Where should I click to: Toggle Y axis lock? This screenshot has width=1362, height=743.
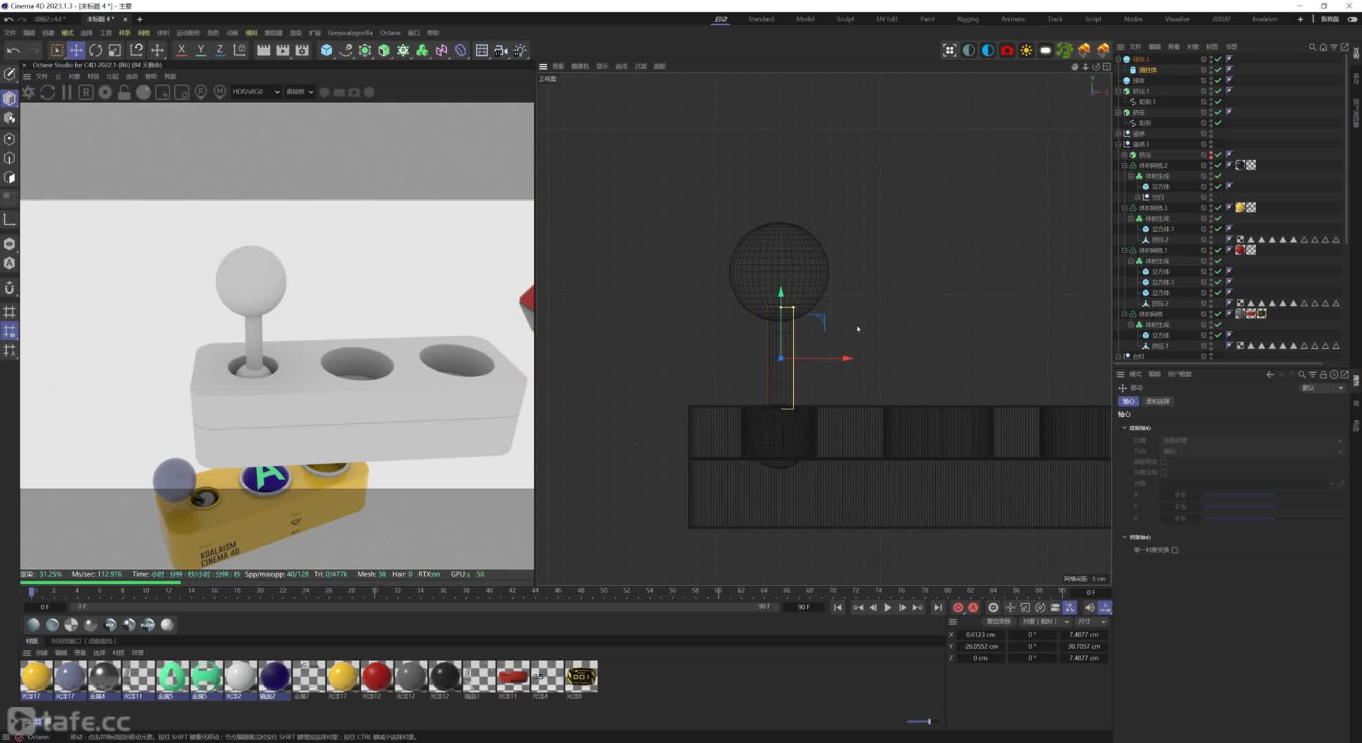pyautogui.click(x=201, y=50)
